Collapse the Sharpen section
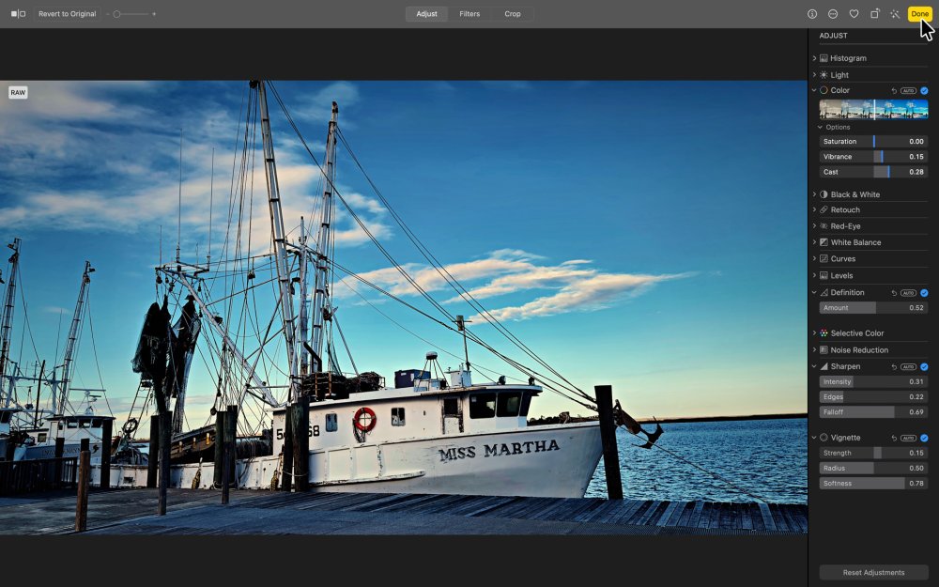 [x=814, y=366]
